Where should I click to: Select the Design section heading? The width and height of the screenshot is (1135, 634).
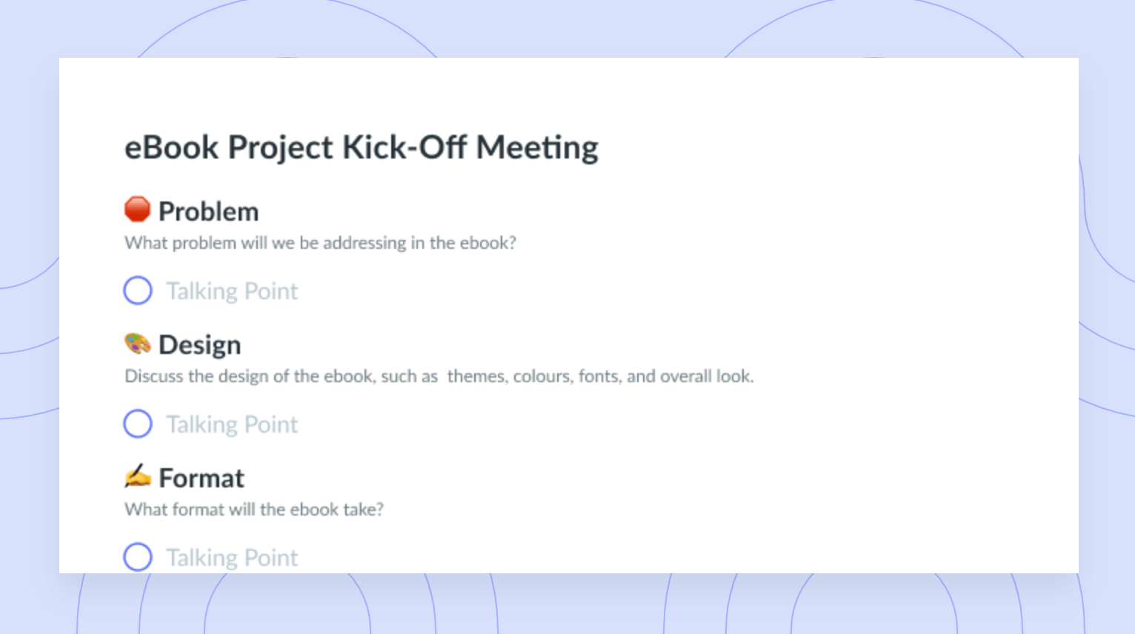(x=200, y=344)
